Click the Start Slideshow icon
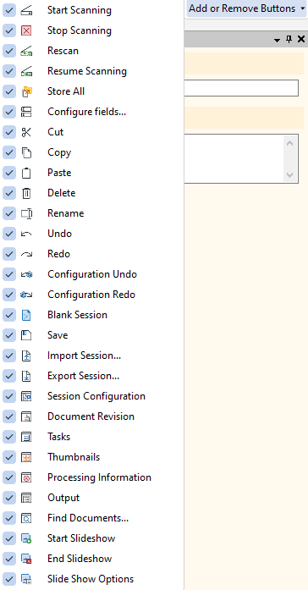308x590 pixels. pos(26,538)
